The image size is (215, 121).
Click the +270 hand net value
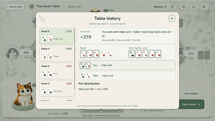point(86,37)
